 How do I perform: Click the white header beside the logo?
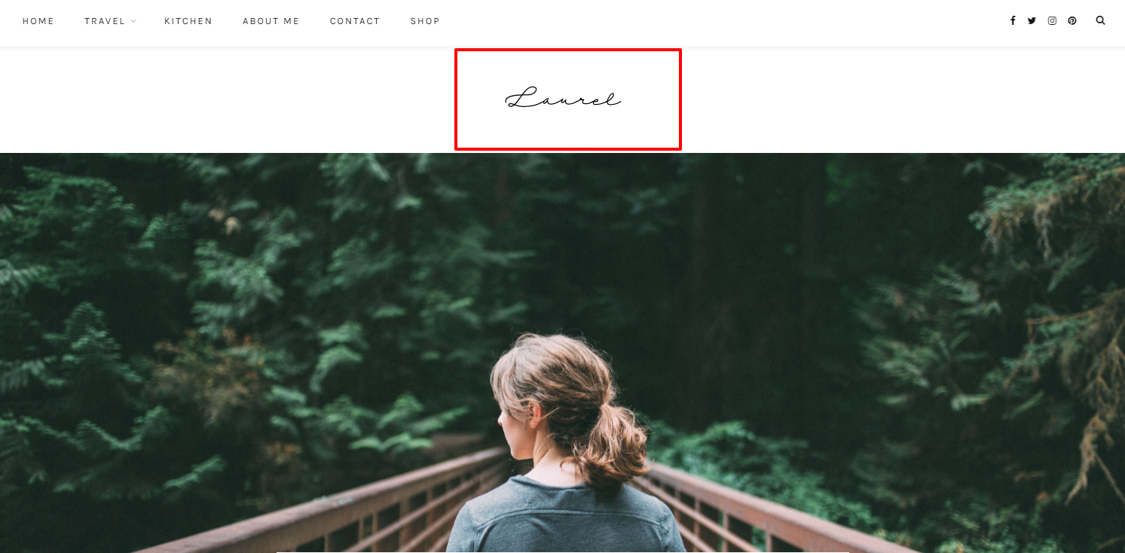pos(226,99)
